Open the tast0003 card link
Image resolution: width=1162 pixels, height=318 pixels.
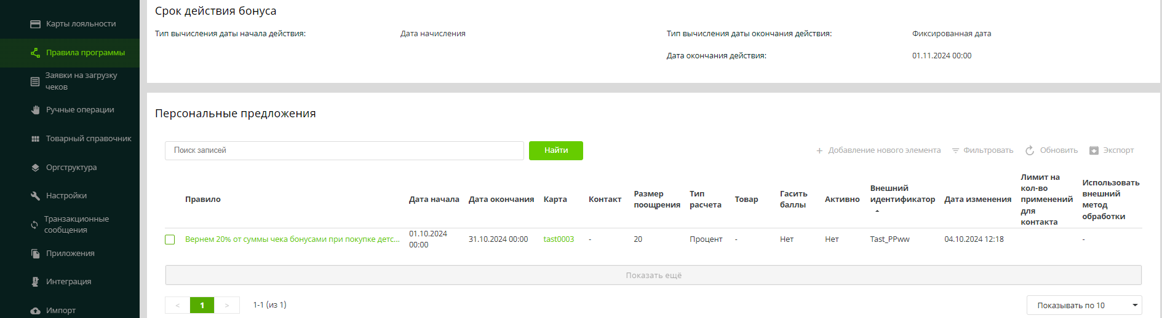(558, 239)
